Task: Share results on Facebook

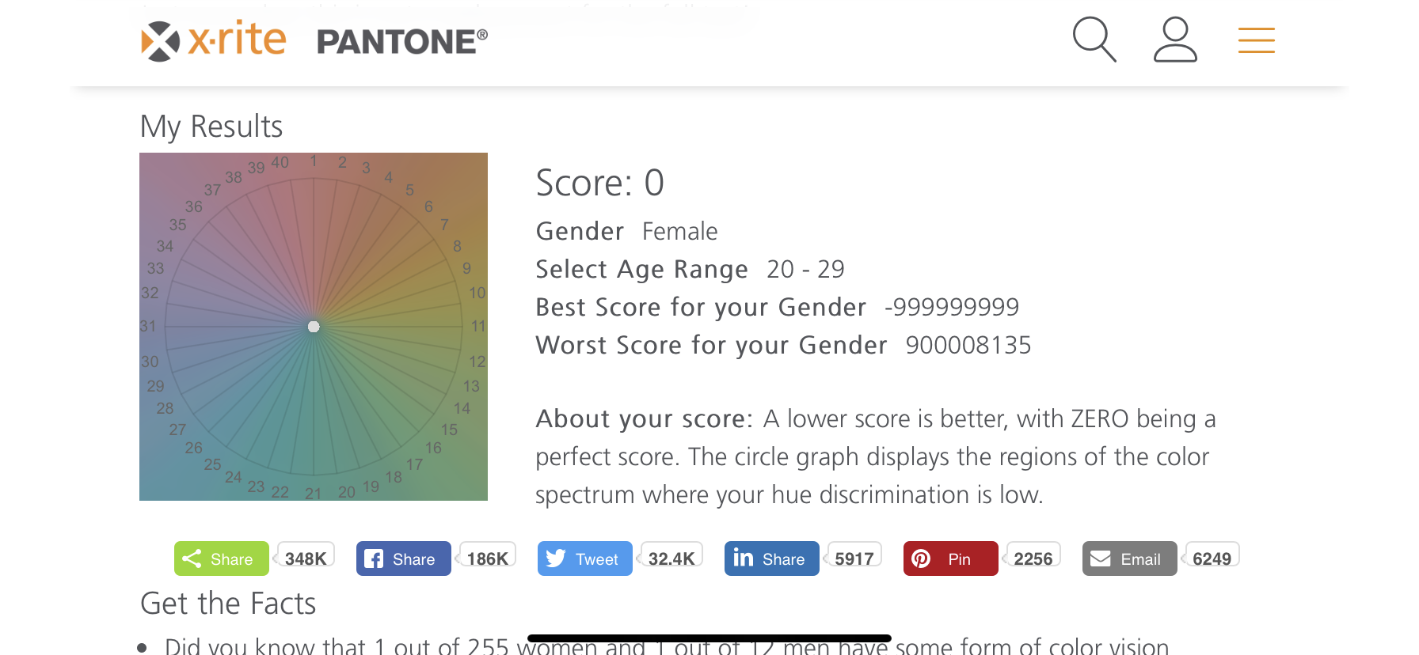Action: coord(404,558)
